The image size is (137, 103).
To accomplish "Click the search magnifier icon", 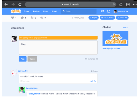I will click(64, 11).
